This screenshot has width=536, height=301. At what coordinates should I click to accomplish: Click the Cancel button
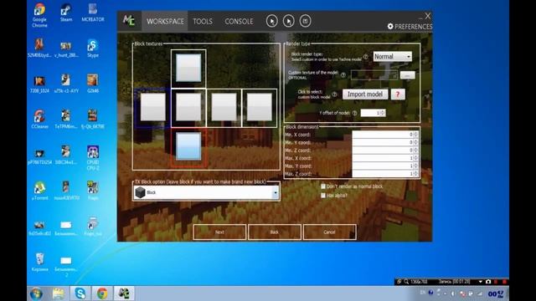(x=329, y=232)
